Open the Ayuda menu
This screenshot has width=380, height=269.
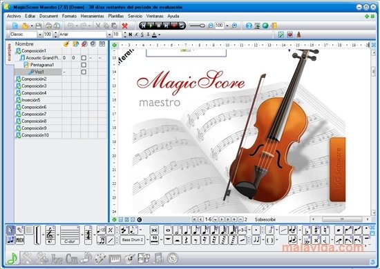point(173,16)
